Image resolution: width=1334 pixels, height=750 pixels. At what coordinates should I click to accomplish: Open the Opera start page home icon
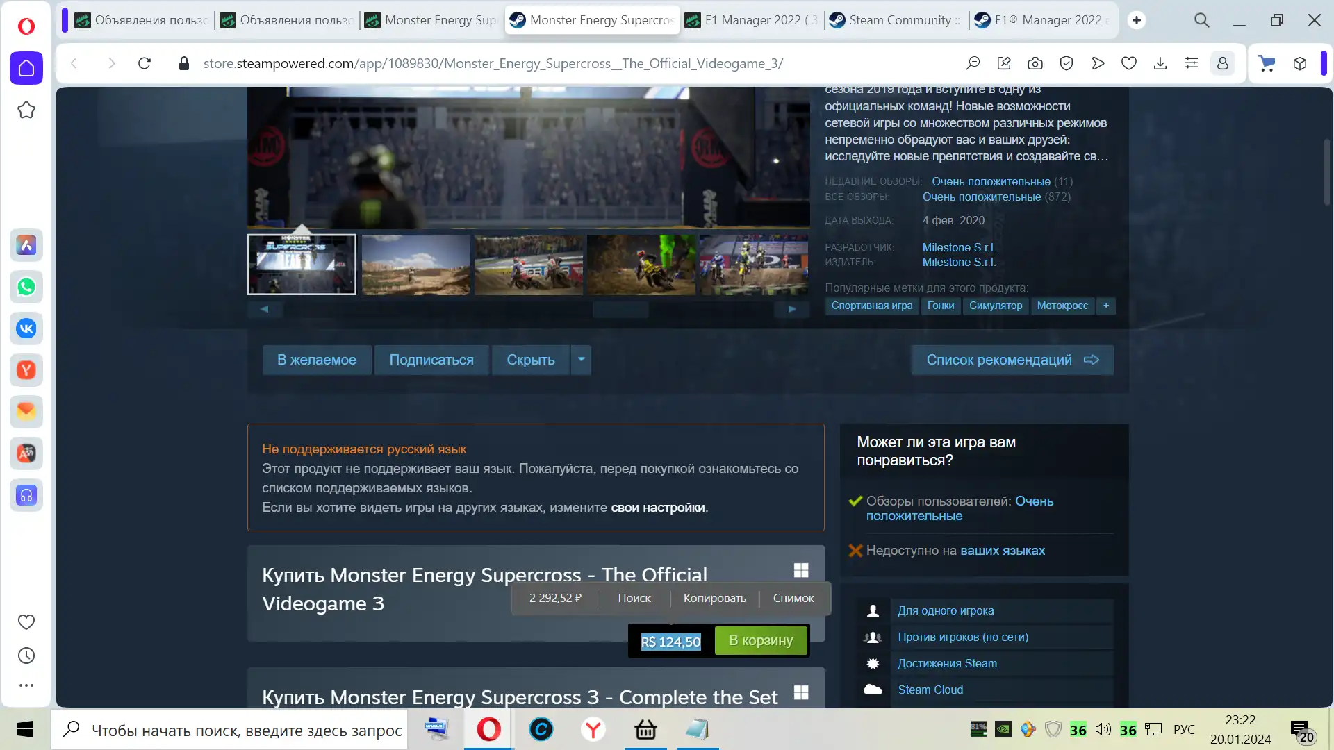coord(26,68)
